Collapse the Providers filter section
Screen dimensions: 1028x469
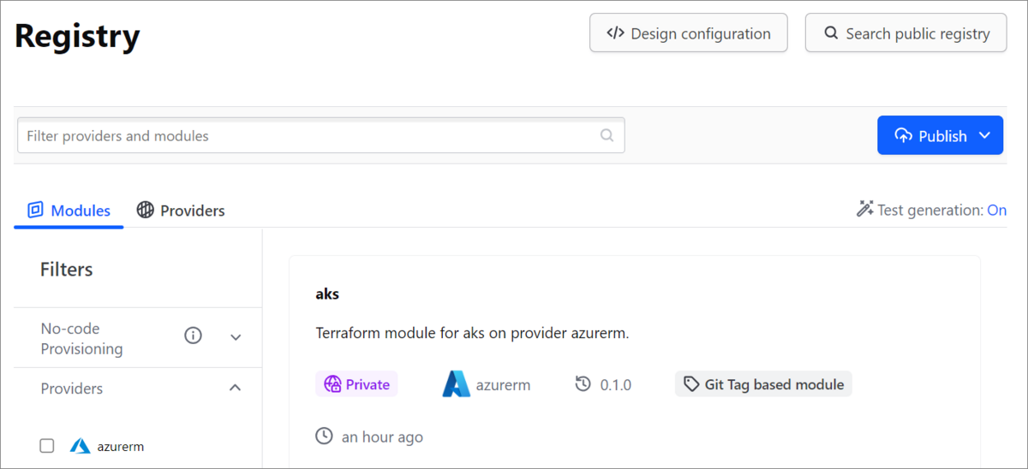click(x=236, y=388)
